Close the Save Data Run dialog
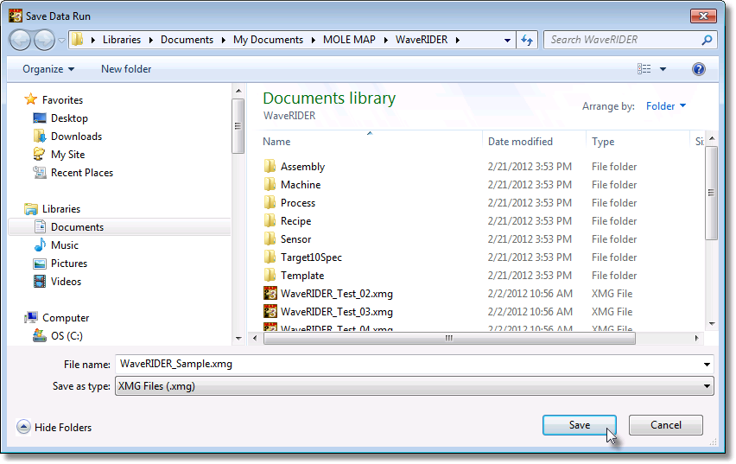 [703, 16]
